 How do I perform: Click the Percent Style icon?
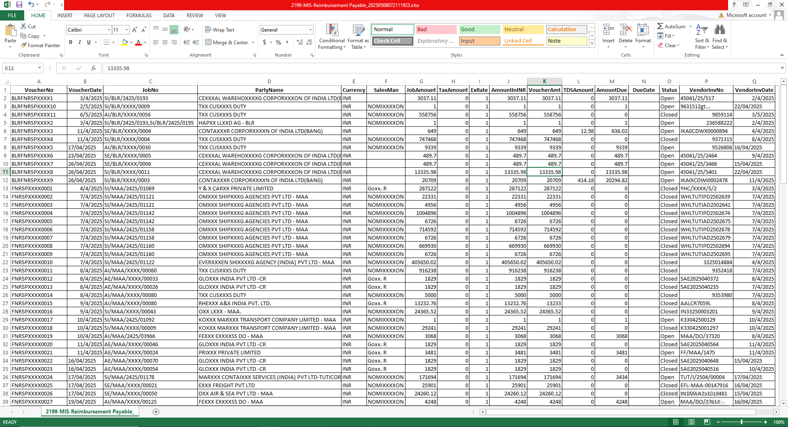pyautogui.click(x=278, y=42)
